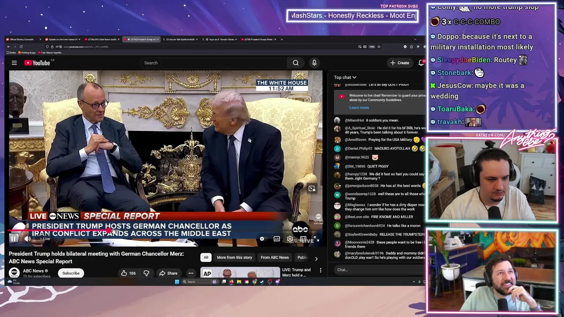Click the YouTube search magnifier button
The image size is (564, 317).
(x=296, y=63)
